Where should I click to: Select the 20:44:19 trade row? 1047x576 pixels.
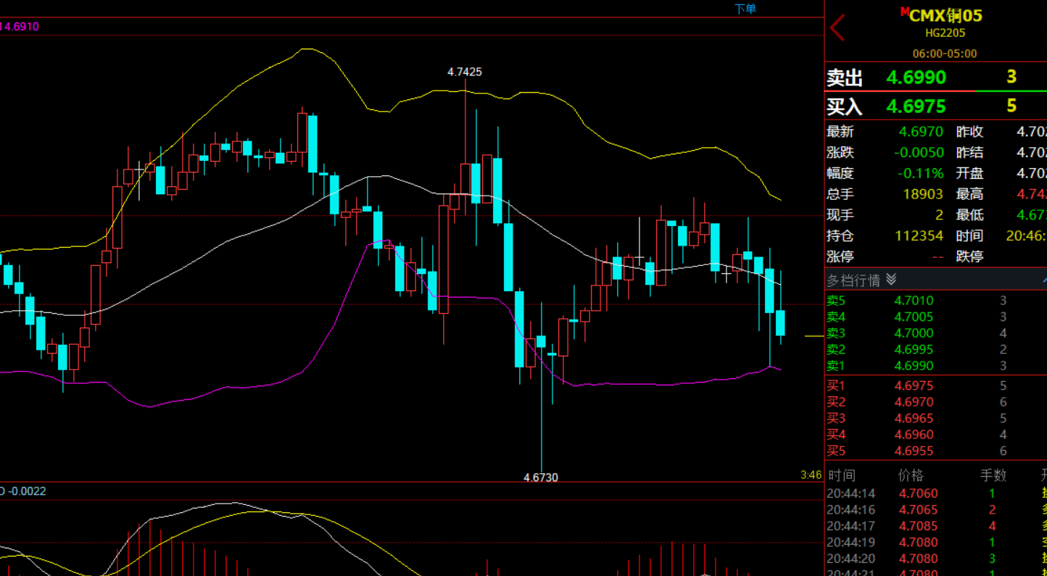pos(935,542)
